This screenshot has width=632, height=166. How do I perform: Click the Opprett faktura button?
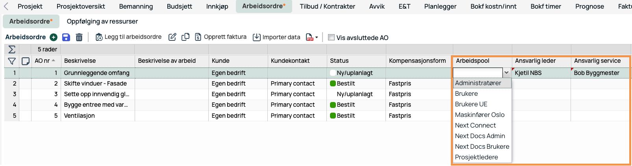[221, 37]
